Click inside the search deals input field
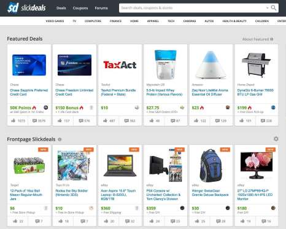 [x=192, y=8]
